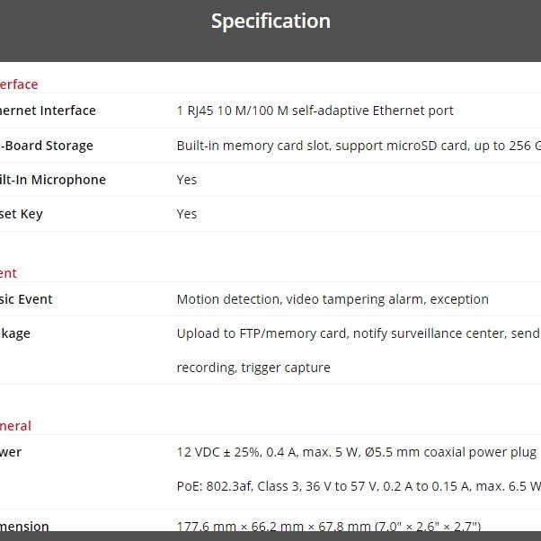Click the Basic Event row label
541x541 pixels.
pyautogui.click(x=27, y=299)
